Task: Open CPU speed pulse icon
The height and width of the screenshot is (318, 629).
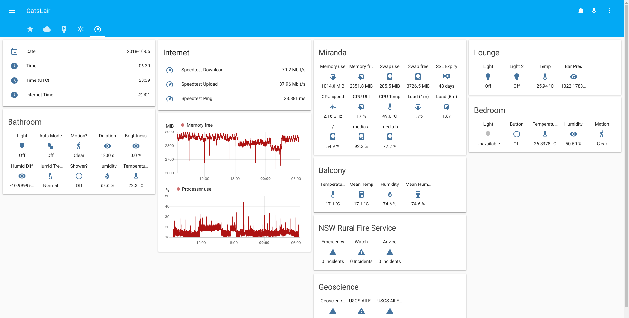Action: pyautogui.click(x=333, y=107)
